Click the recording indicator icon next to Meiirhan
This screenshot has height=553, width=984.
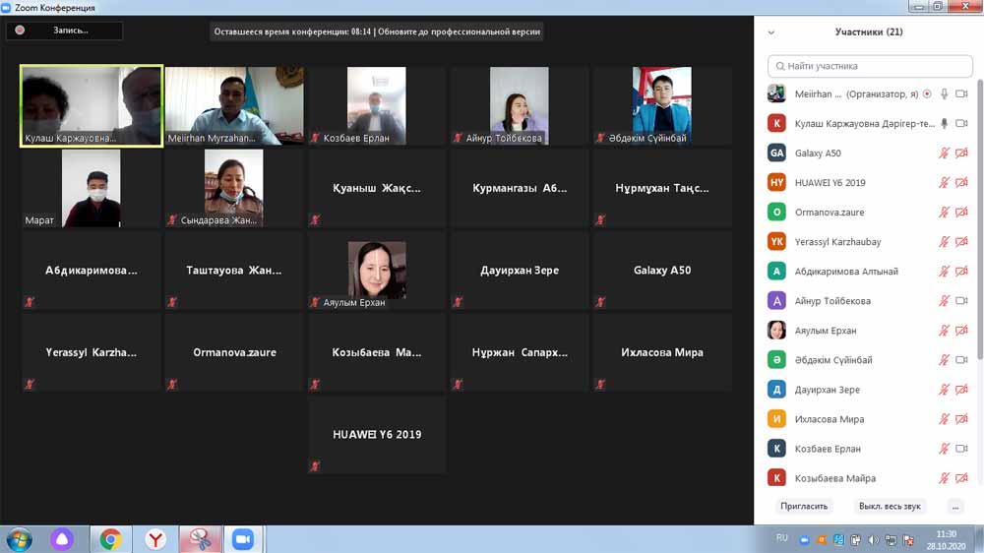click(927, 94)
